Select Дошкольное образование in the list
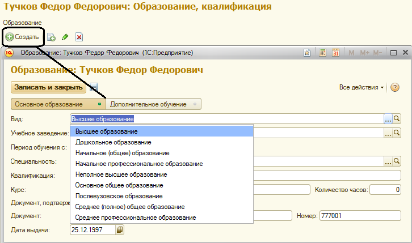Image resolution: width=412 pixels, height=243 pixels. click(162, 142)
